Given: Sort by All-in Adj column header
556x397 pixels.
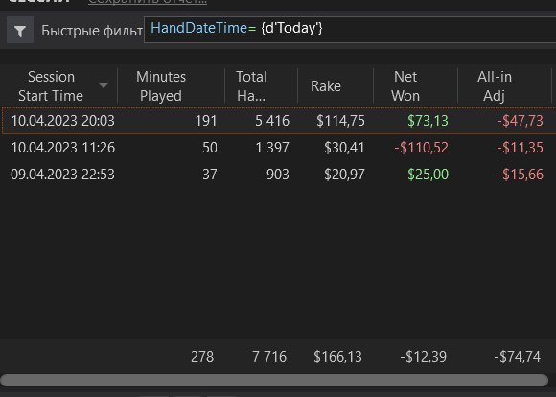Looking at the screenshot, I should (495, 86).
